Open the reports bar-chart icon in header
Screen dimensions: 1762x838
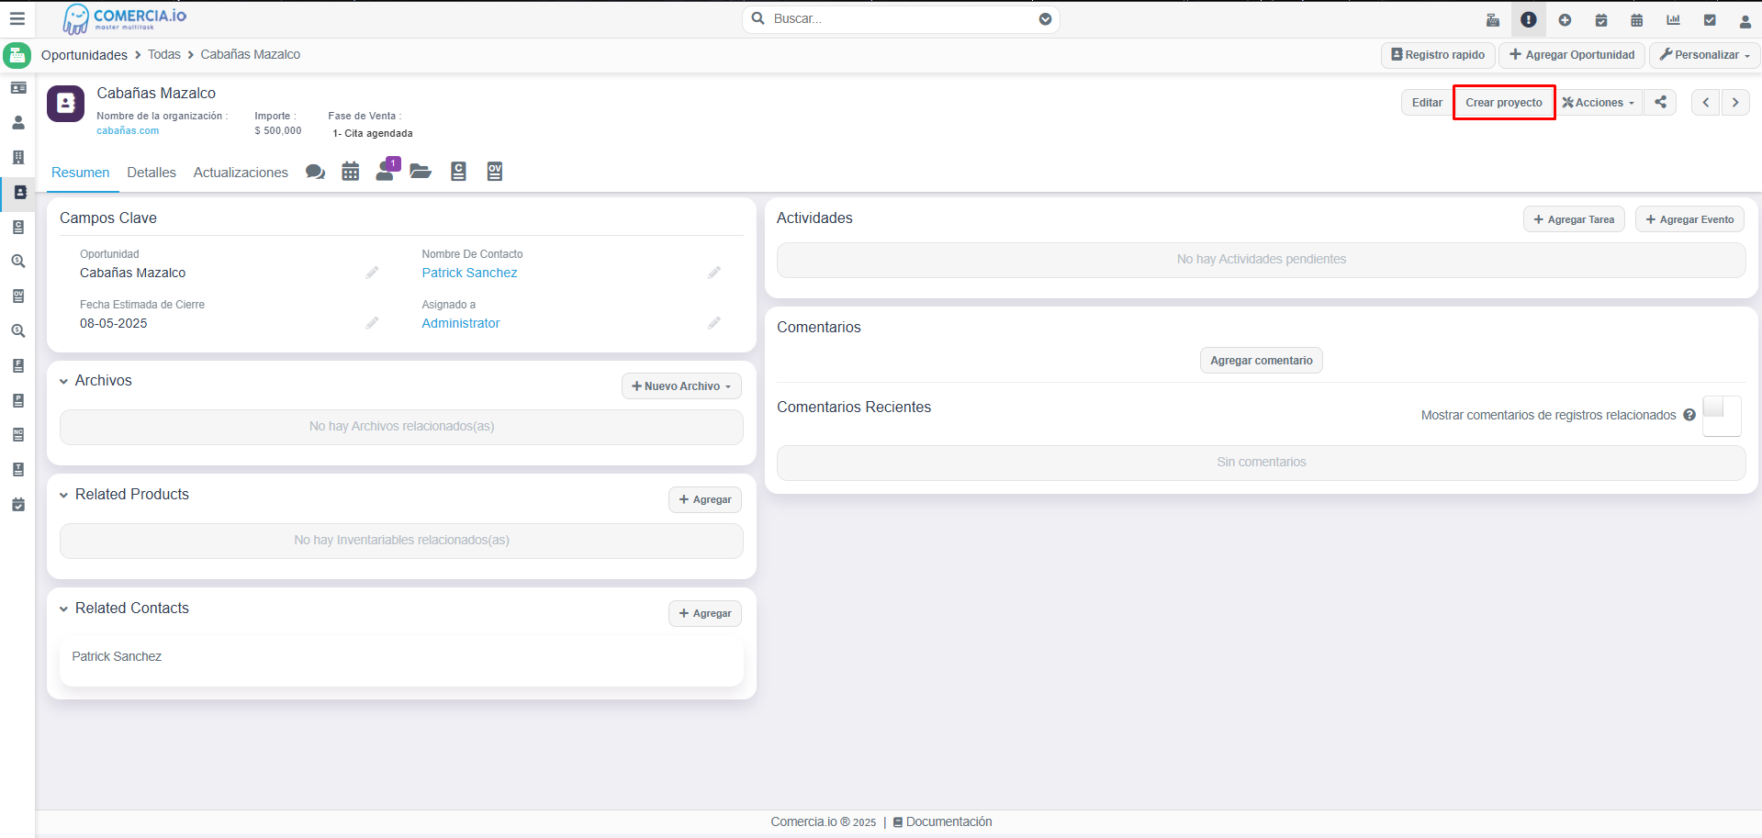[x=1673, y=19]
